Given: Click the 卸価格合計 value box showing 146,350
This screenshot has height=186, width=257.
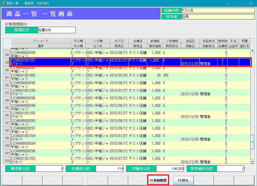Looking at the screenshot, I should click(x=170, y=169).
